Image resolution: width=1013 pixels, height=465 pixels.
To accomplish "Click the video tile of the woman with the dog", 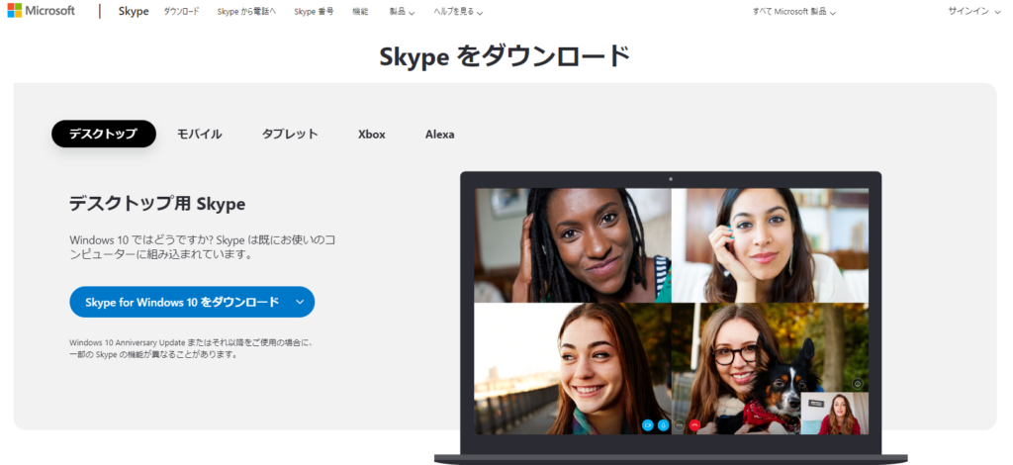I will click(x=769, y=369).
